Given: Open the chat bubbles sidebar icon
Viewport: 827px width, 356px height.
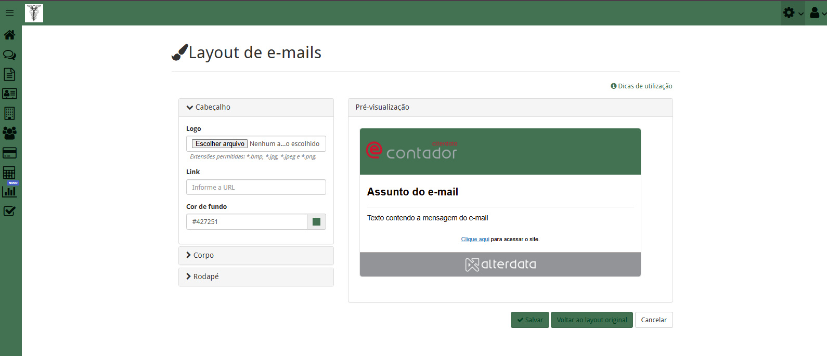Looking at the screenshot, I should coord(9,55).
